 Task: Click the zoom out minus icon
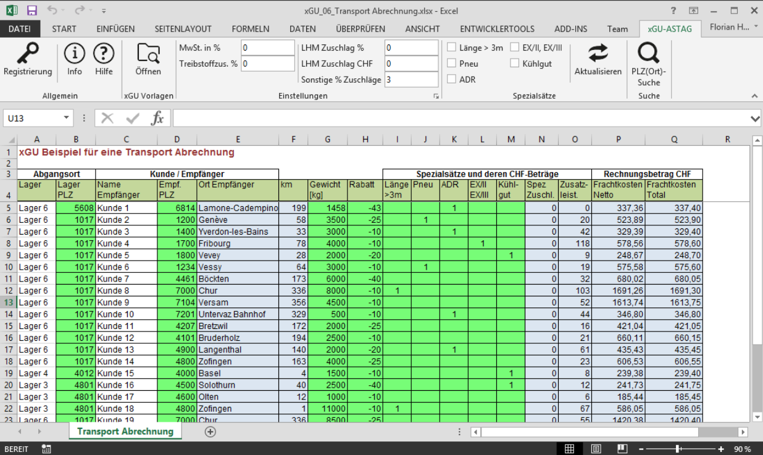[643, 449]
